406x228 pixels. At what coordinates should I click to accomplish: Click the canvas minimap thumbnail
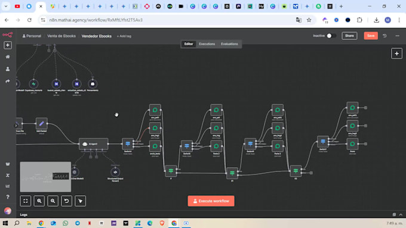tap(45, 177)
